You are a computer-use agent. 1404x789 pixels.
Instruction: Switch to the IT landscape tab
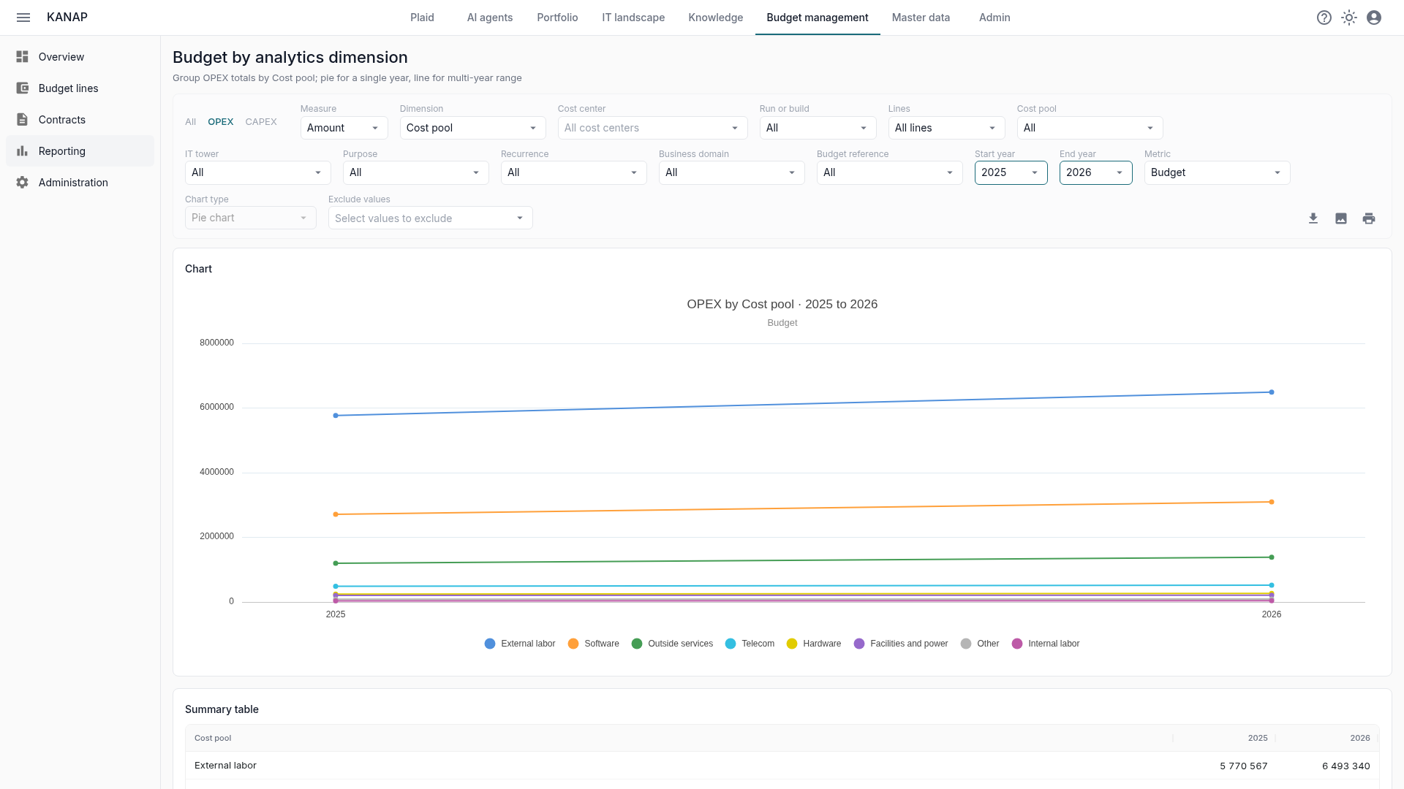pyautogui.click(x=633, y=18)
